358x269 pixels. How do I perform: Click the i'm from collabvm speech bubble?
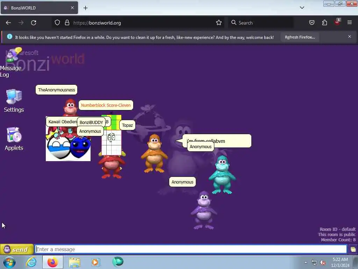(217, 141)
